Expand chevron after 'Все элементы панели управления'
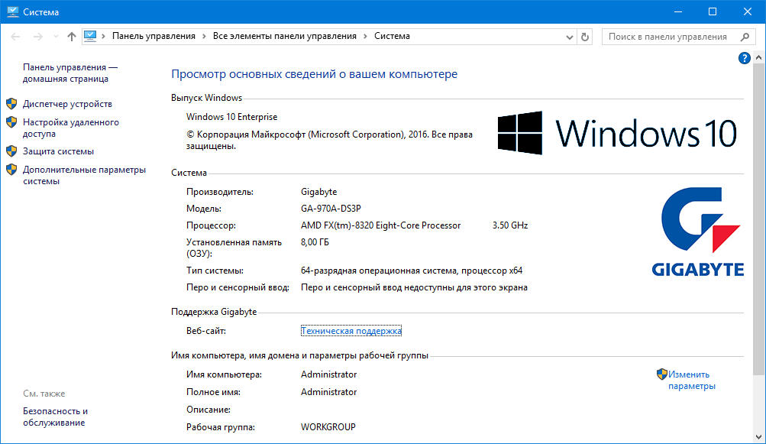The width and height of the screenshot is (766, 444). (x=365, y=37)
